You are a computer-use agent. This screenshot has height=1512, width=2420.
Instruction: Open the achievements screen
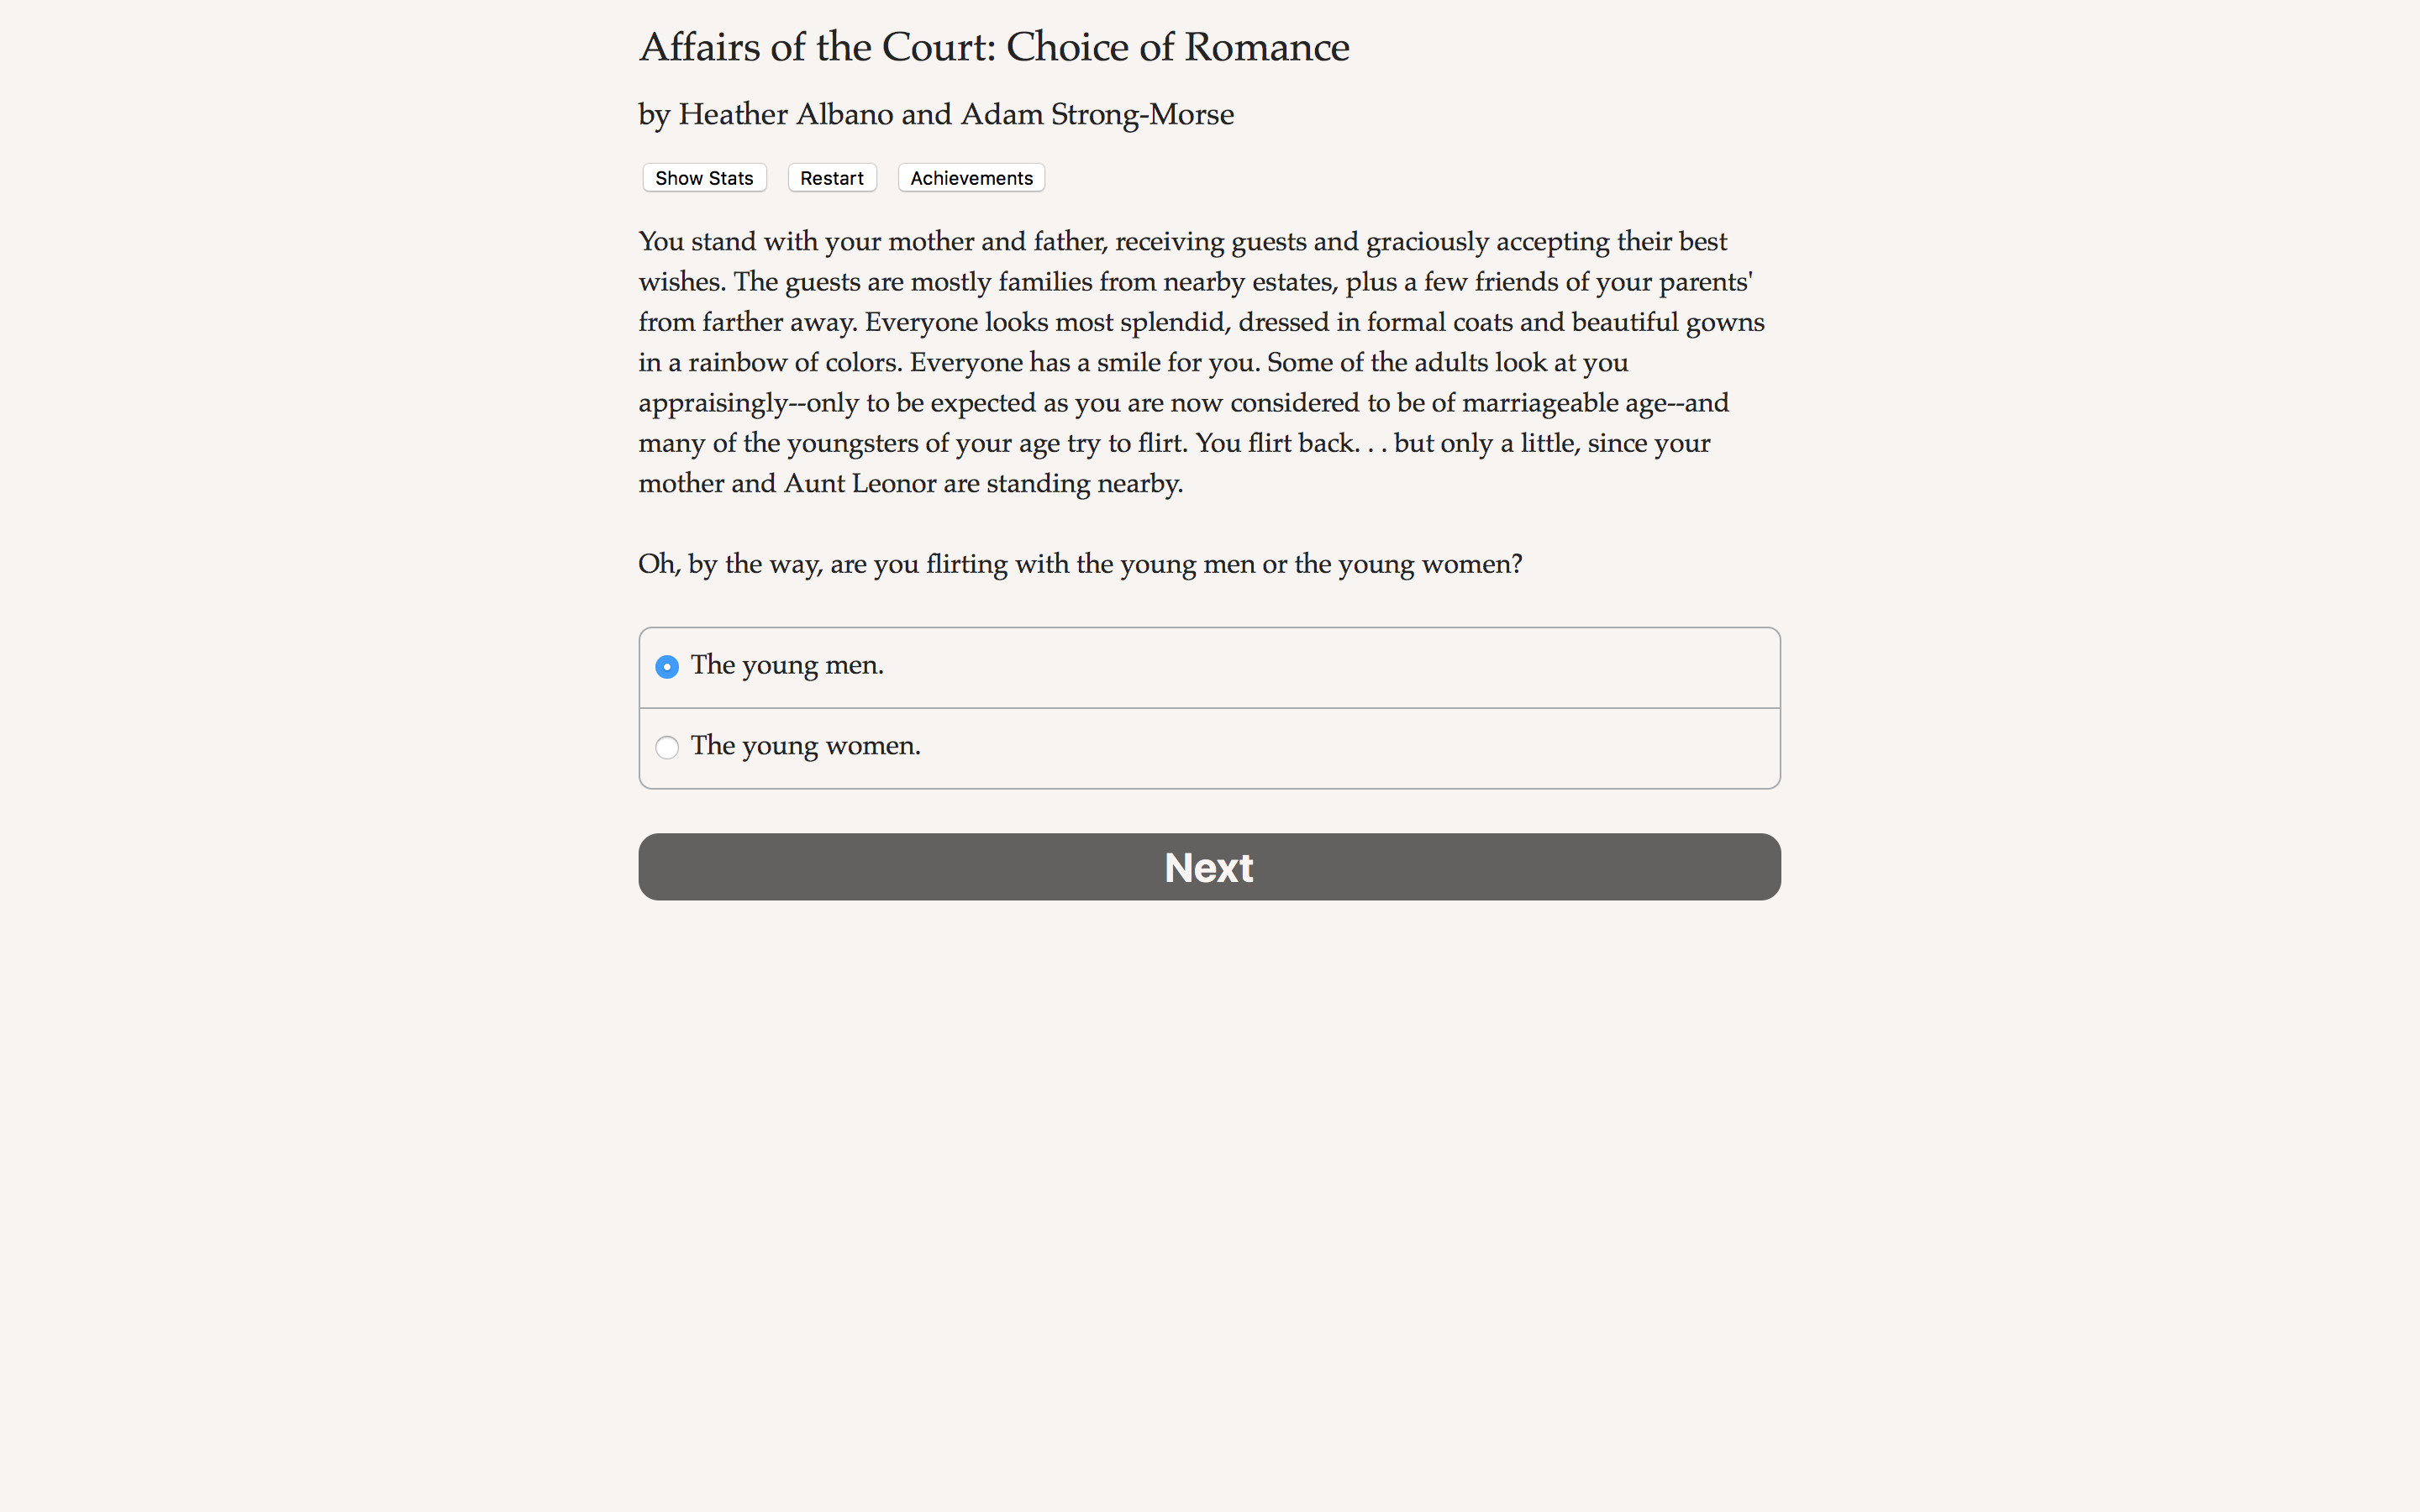click(x=970, y=177)
